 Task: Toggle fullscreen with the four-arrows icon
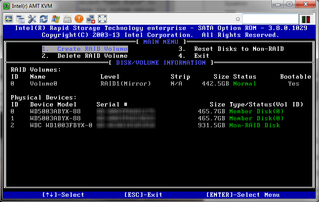coord(102,19)
